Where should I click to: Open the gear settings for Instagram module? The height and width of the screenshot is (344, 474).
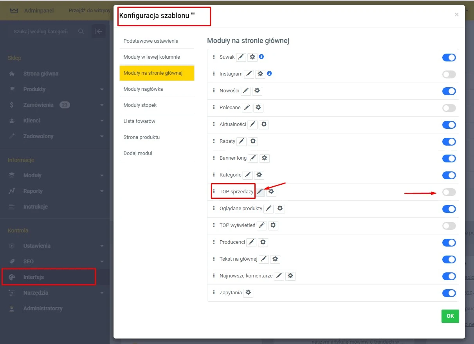pos(261,74)
